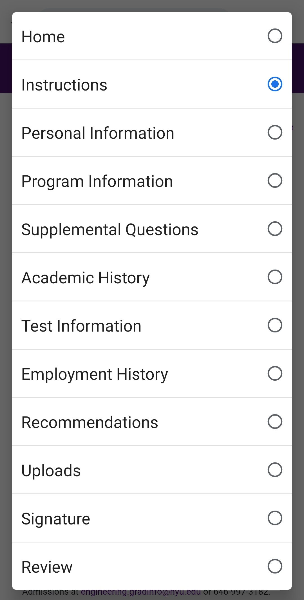Choose the Test Information radio button
Screen dimensions: 304x600
tap(275, 325)
